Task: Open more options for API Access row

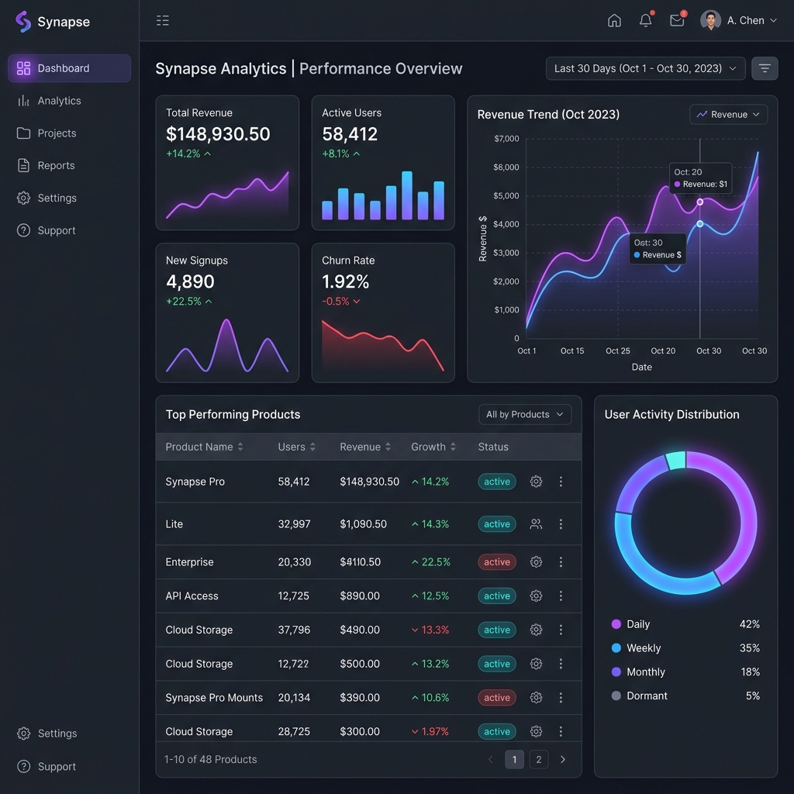Action: click(561, 596)
